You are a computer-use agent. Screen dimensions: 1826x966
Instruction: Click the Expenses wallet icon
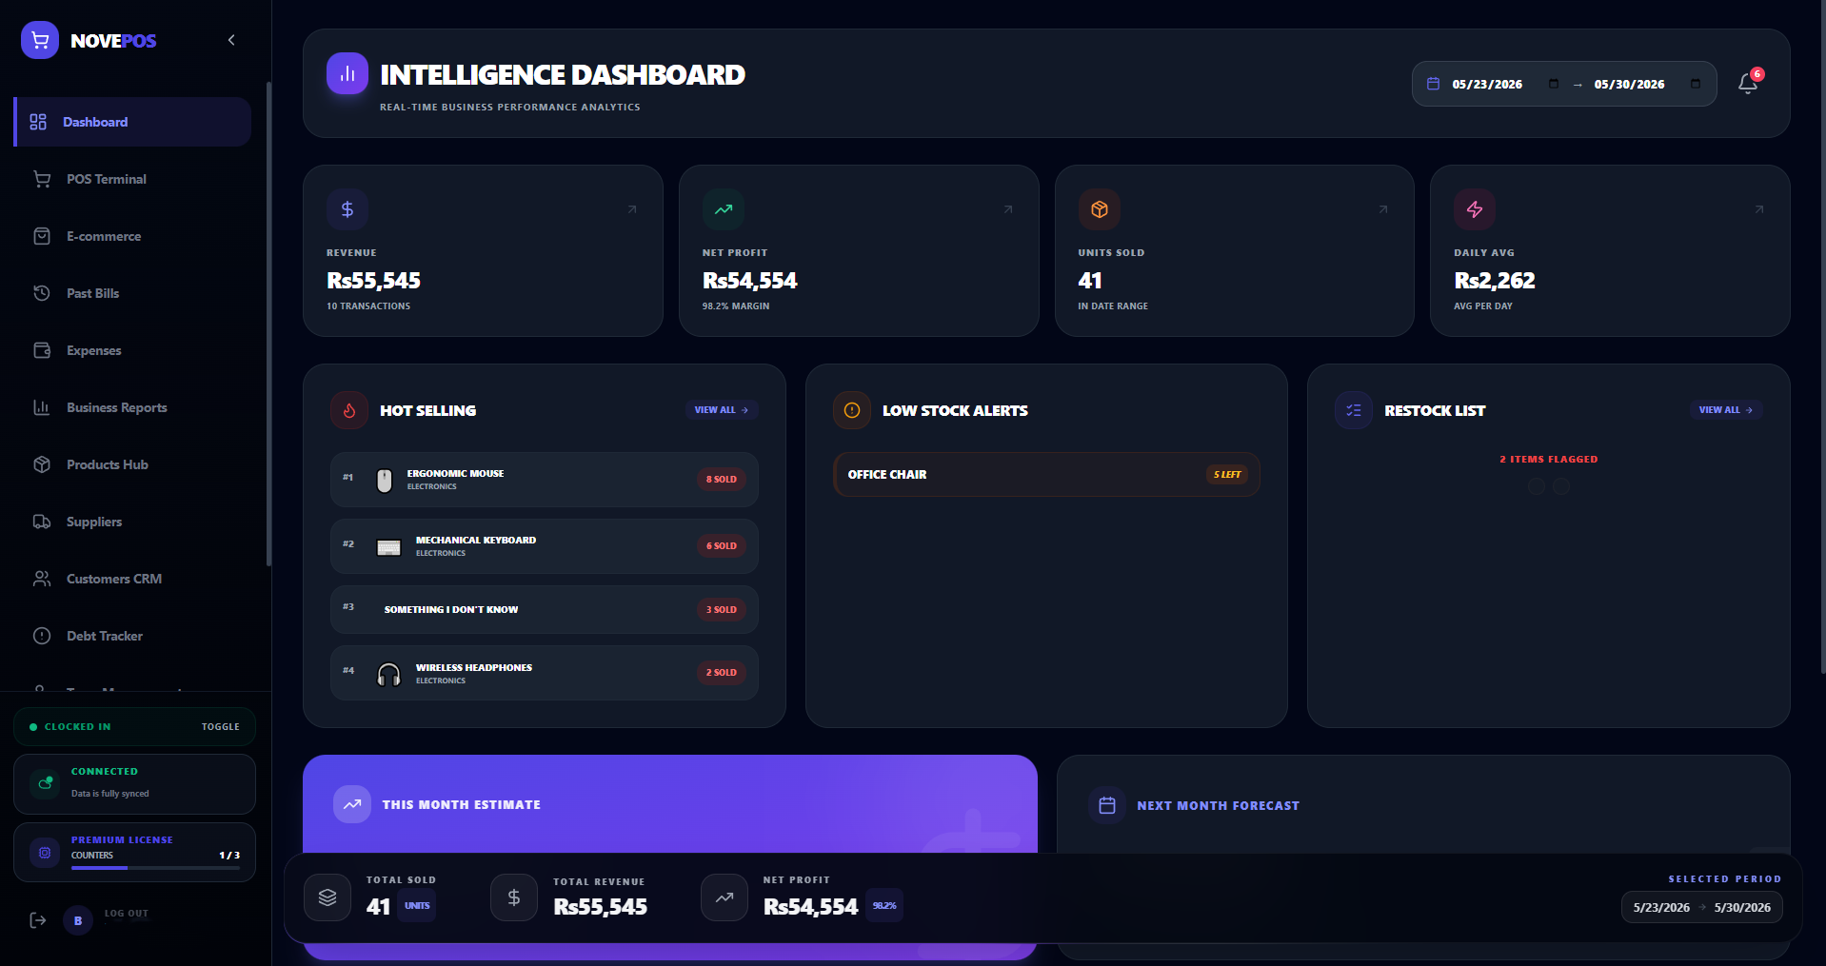pyautogui.click(x=42, y=350)
